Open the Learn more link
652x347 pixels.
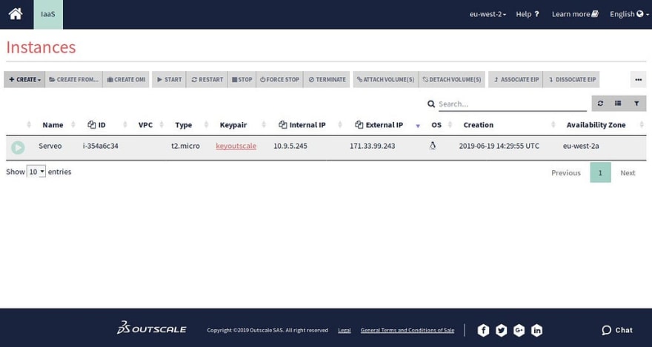tap(575, 14)
